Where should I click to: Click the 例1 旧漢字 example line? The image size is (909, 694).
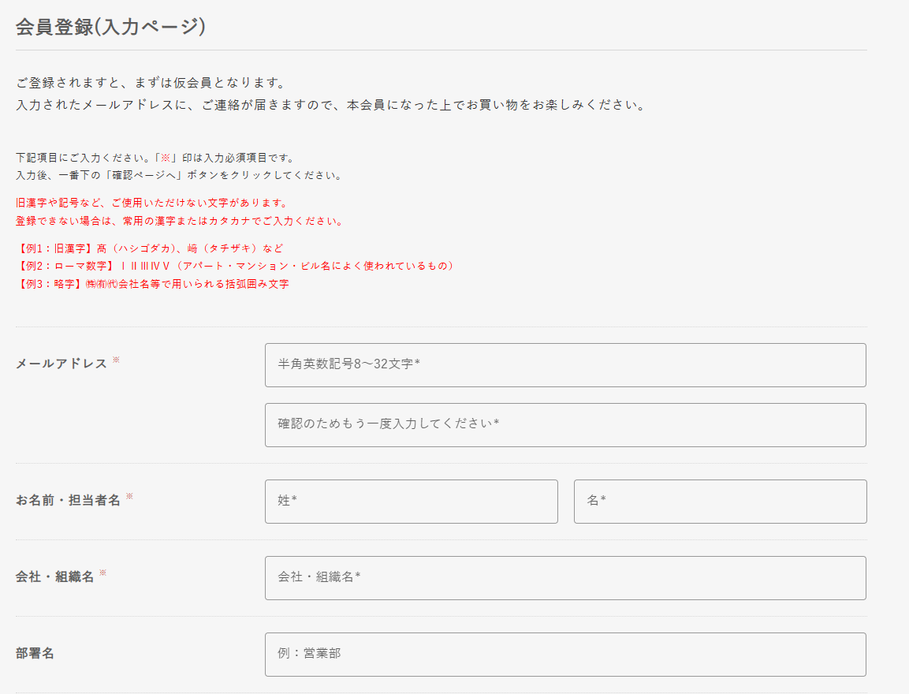click(x=149, y=248)
